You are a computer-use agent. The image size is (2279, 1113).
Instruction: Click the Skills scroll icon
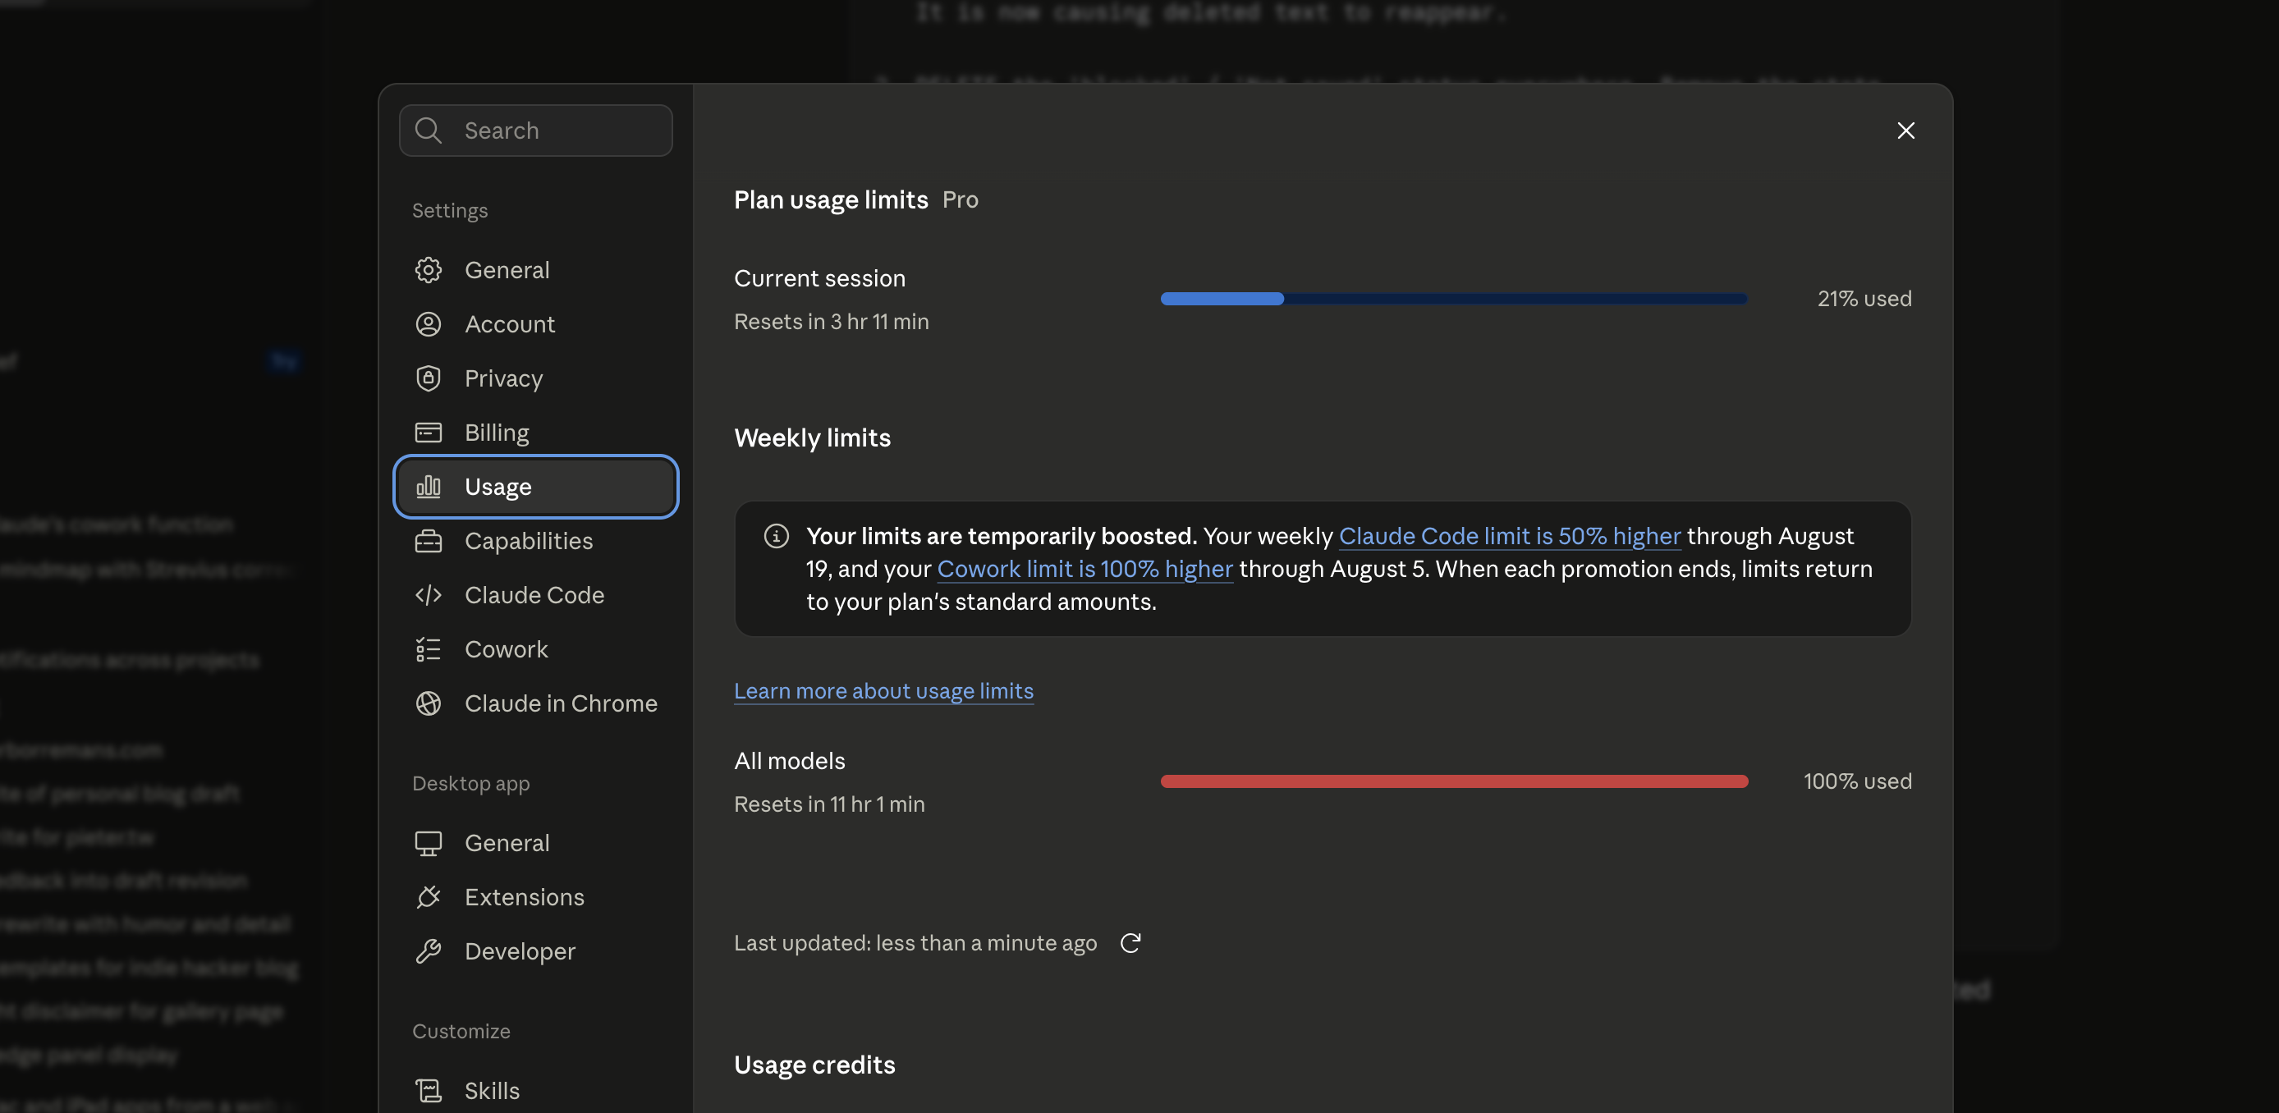pyautogui.click(x=429, y=1091)
